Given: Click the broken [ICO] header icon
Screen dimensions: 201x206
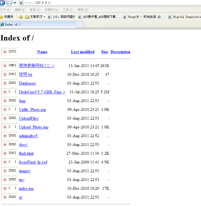Looking at the screenshot, I should (10, 52).
